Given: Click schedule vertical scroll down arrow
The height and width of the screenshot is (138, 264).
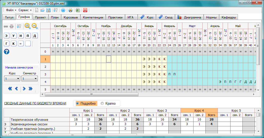Looking at the screenshot, I should pyautogui.click(x=258, y=90).
